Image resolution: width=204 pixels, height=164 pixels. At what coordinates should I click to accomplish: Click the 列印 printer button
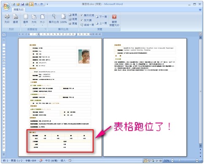[x=7, y=19]
